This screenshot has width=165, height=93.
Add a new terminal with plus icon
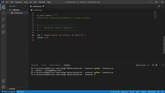[148, 65]
